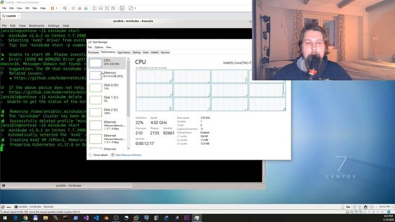
Task: Open purple Visual Studio icon in taskbar
Action: (86, 218)
